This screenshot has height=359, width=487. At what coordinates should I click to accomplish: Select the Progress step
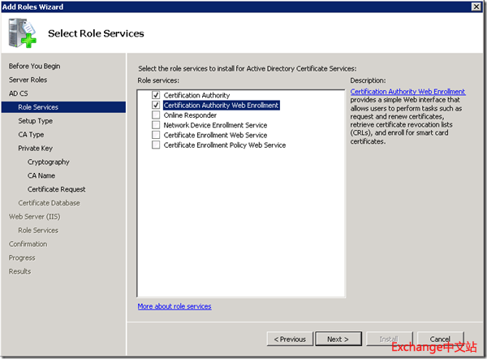coord(22,257)
